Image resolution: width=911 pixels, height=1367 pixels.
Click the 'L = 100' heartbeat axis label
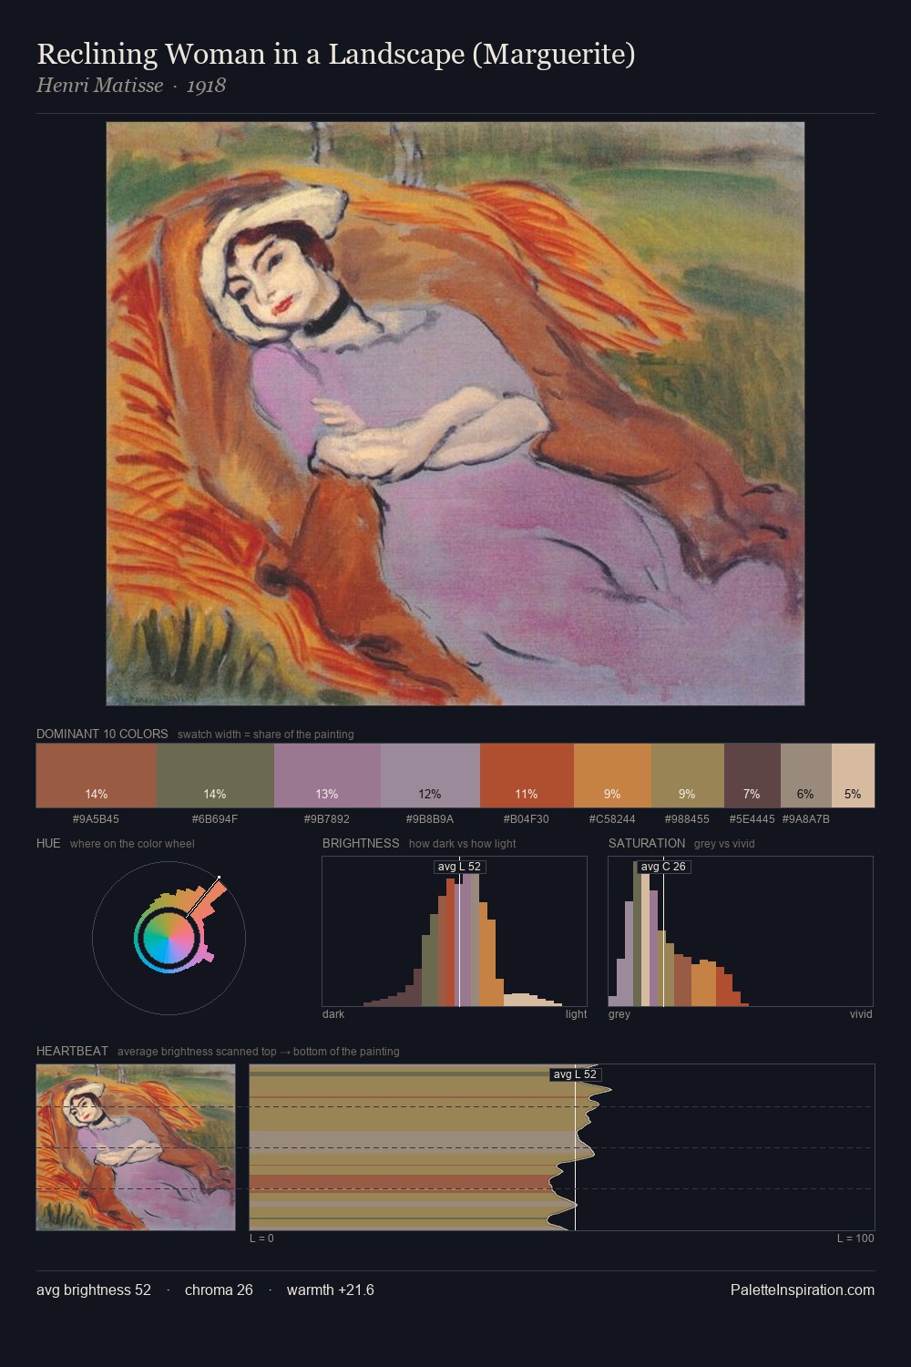click(x=855, y=1238)
